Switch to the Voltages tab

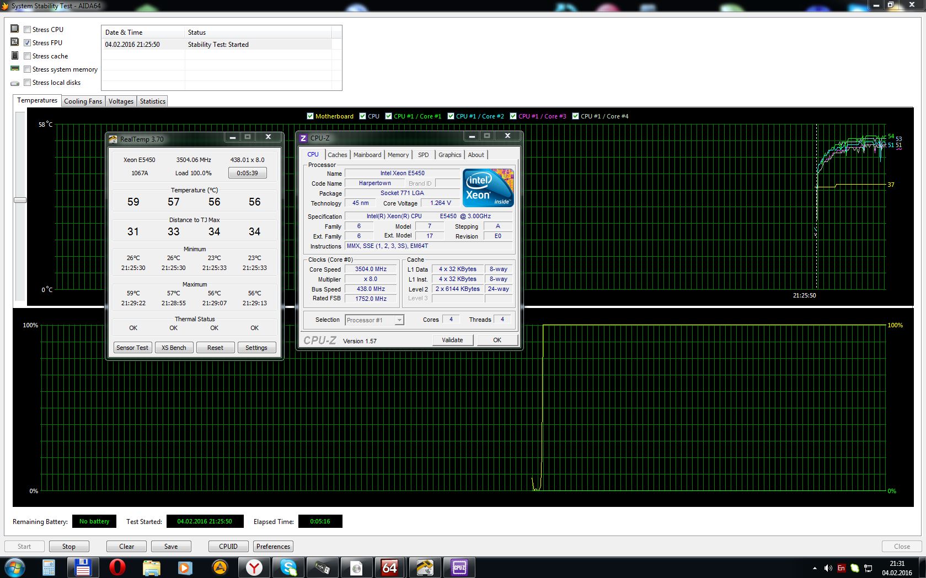pyautogui.click(x=121, y=101)
